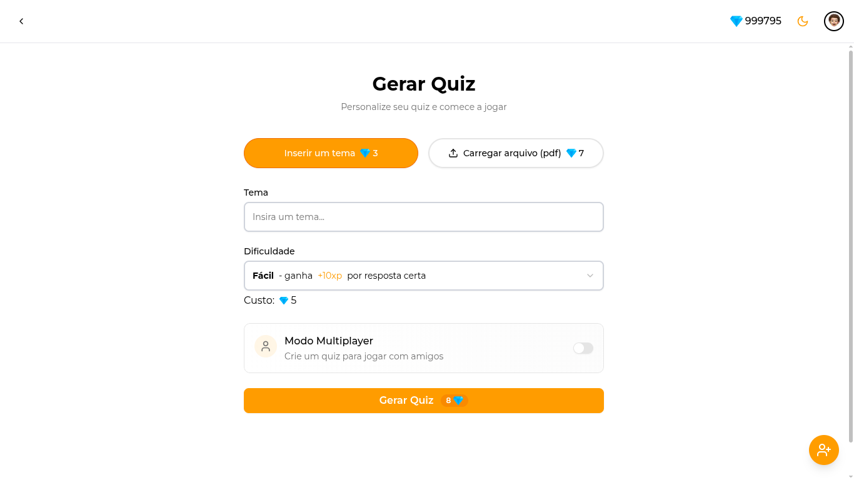Image resolution: width=854 pixels, height=480 pixels.
Task: Click the person icon in Modo Multiplayer card
Action: pos(266,346)
